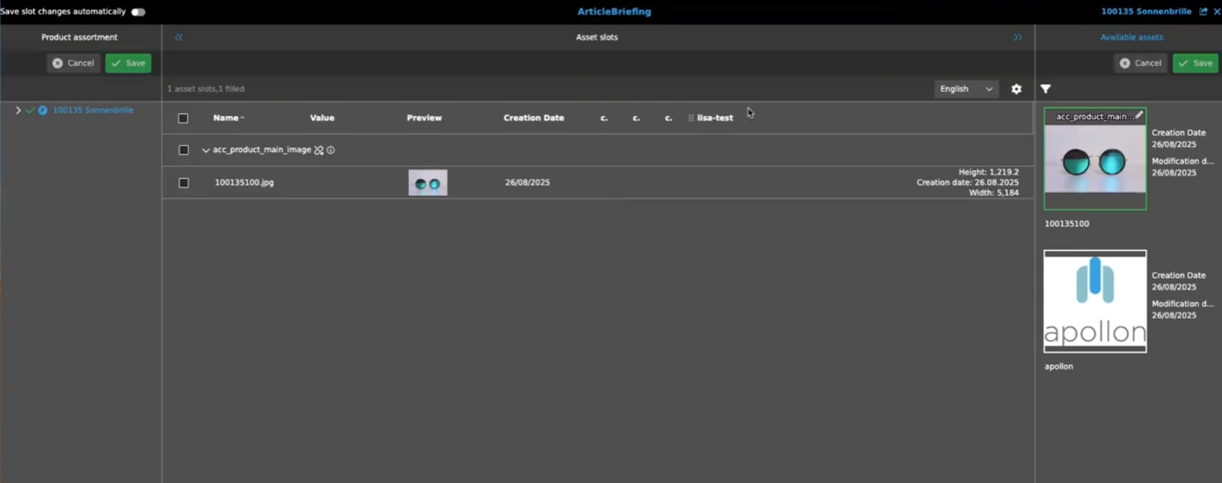Viewport: 1222px width, 483px height.
Task: Select 100135 Sonnenbrille in product tree
Action: point(93,110)
